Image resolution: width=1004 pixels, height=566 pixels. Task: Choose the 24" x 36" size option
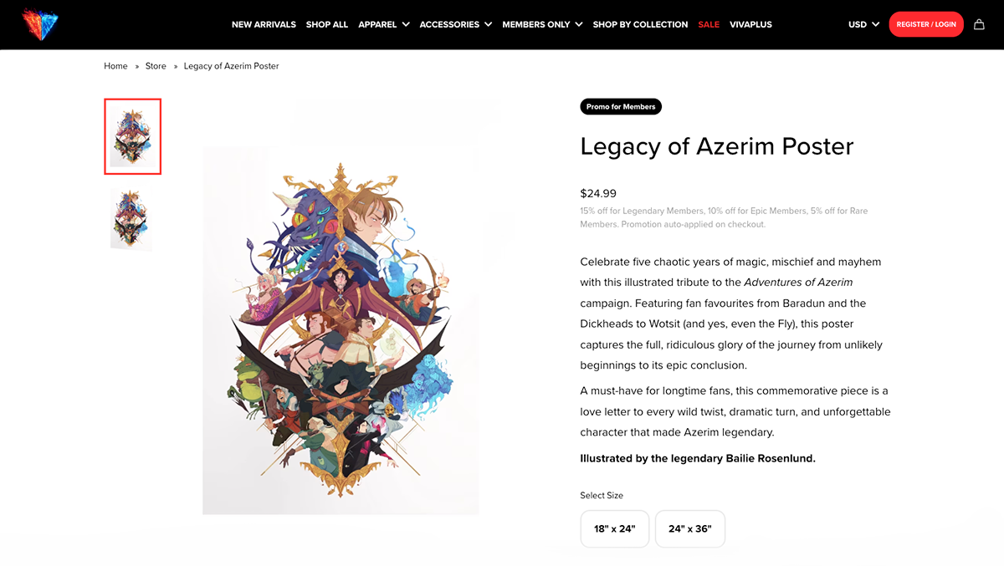point(690,529)
